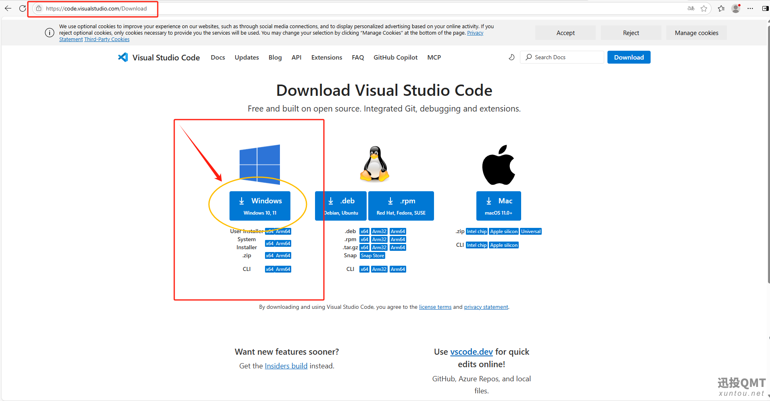Download Linux CLI Arm64

click(x=398, y=269)
